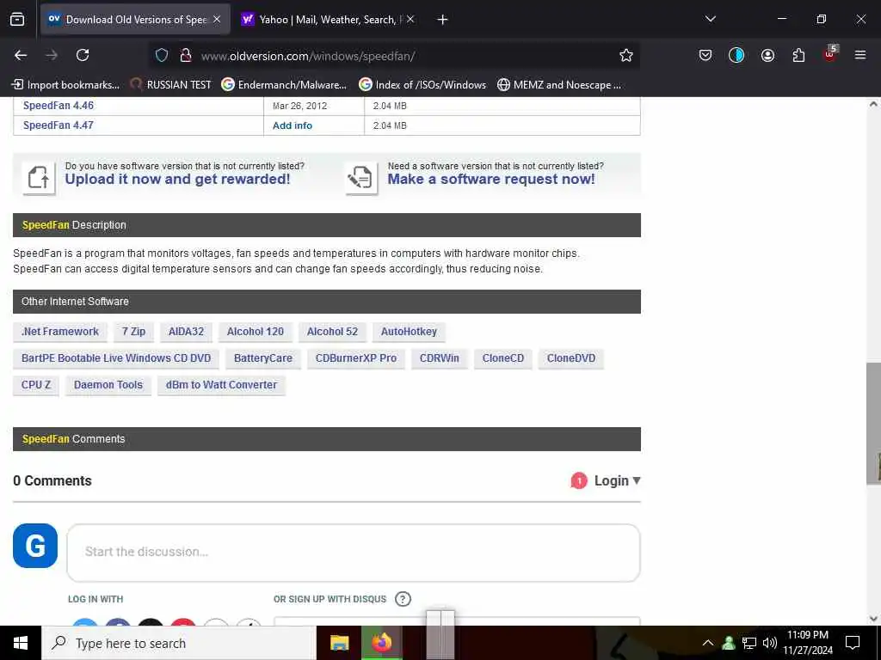Viewport: 881px width, 660px height.
Task: Open the Action Center notifications icon
Action: pos(853,643)
